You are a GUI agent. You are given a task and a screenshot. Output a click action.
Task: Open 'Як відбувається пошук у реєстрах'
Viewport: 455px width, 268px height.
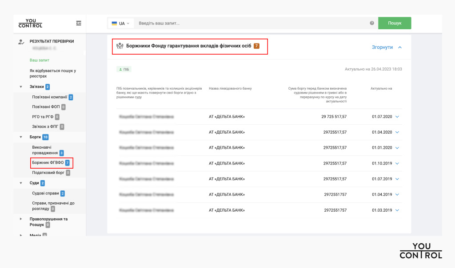[x=53, y=73]
